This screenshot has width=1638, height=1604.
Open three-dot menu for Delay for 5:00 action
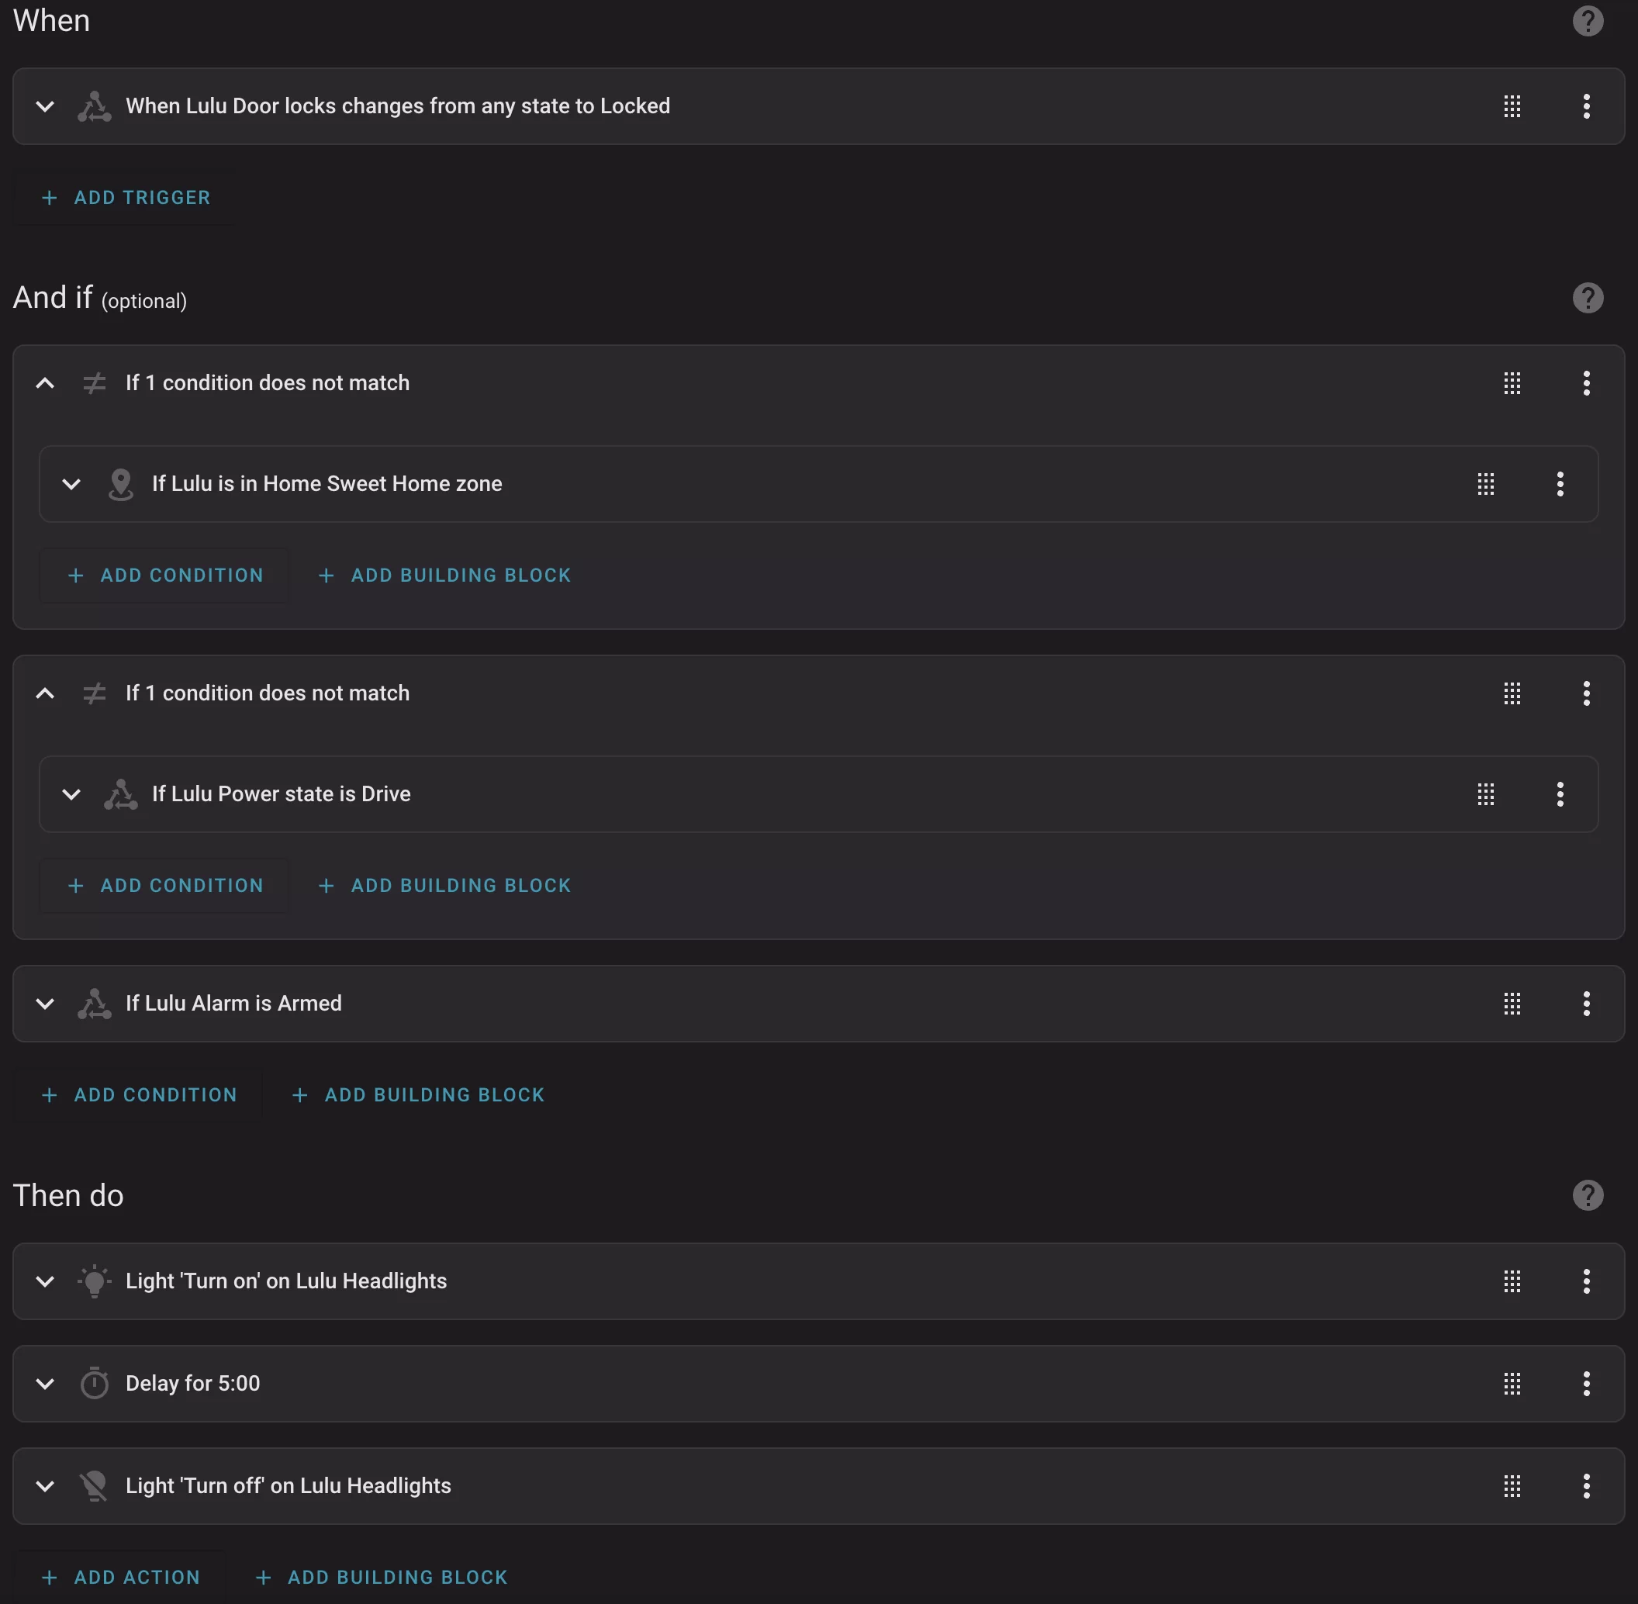click(1586, 1383)
